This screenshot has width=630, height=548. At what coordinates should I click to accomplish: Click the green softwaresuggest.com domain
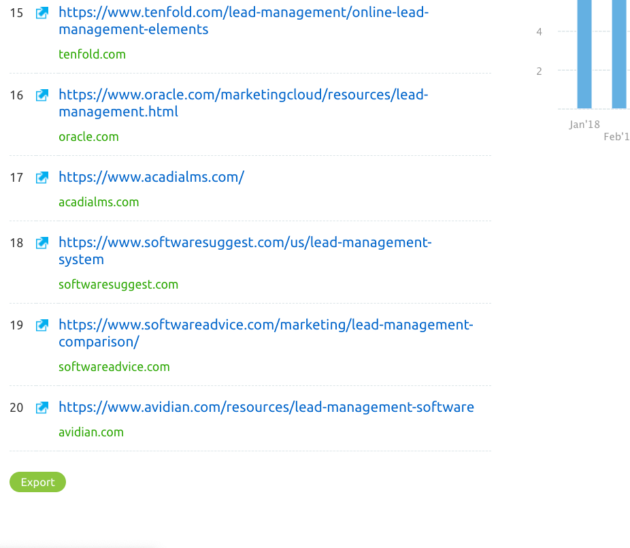point(118,285)
